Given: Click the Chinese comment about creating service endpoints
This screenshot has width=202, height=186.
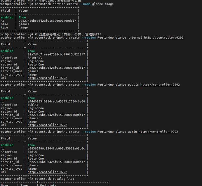Looking at the screenshot, I should (68, 34).
